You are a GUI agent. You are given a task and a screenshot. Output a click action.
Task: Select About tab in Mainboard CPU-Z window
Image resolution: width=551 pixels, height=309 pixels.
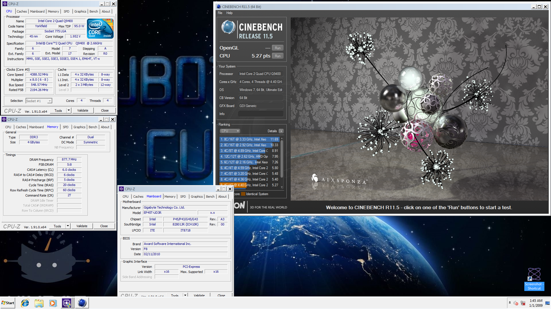[222, 197]
